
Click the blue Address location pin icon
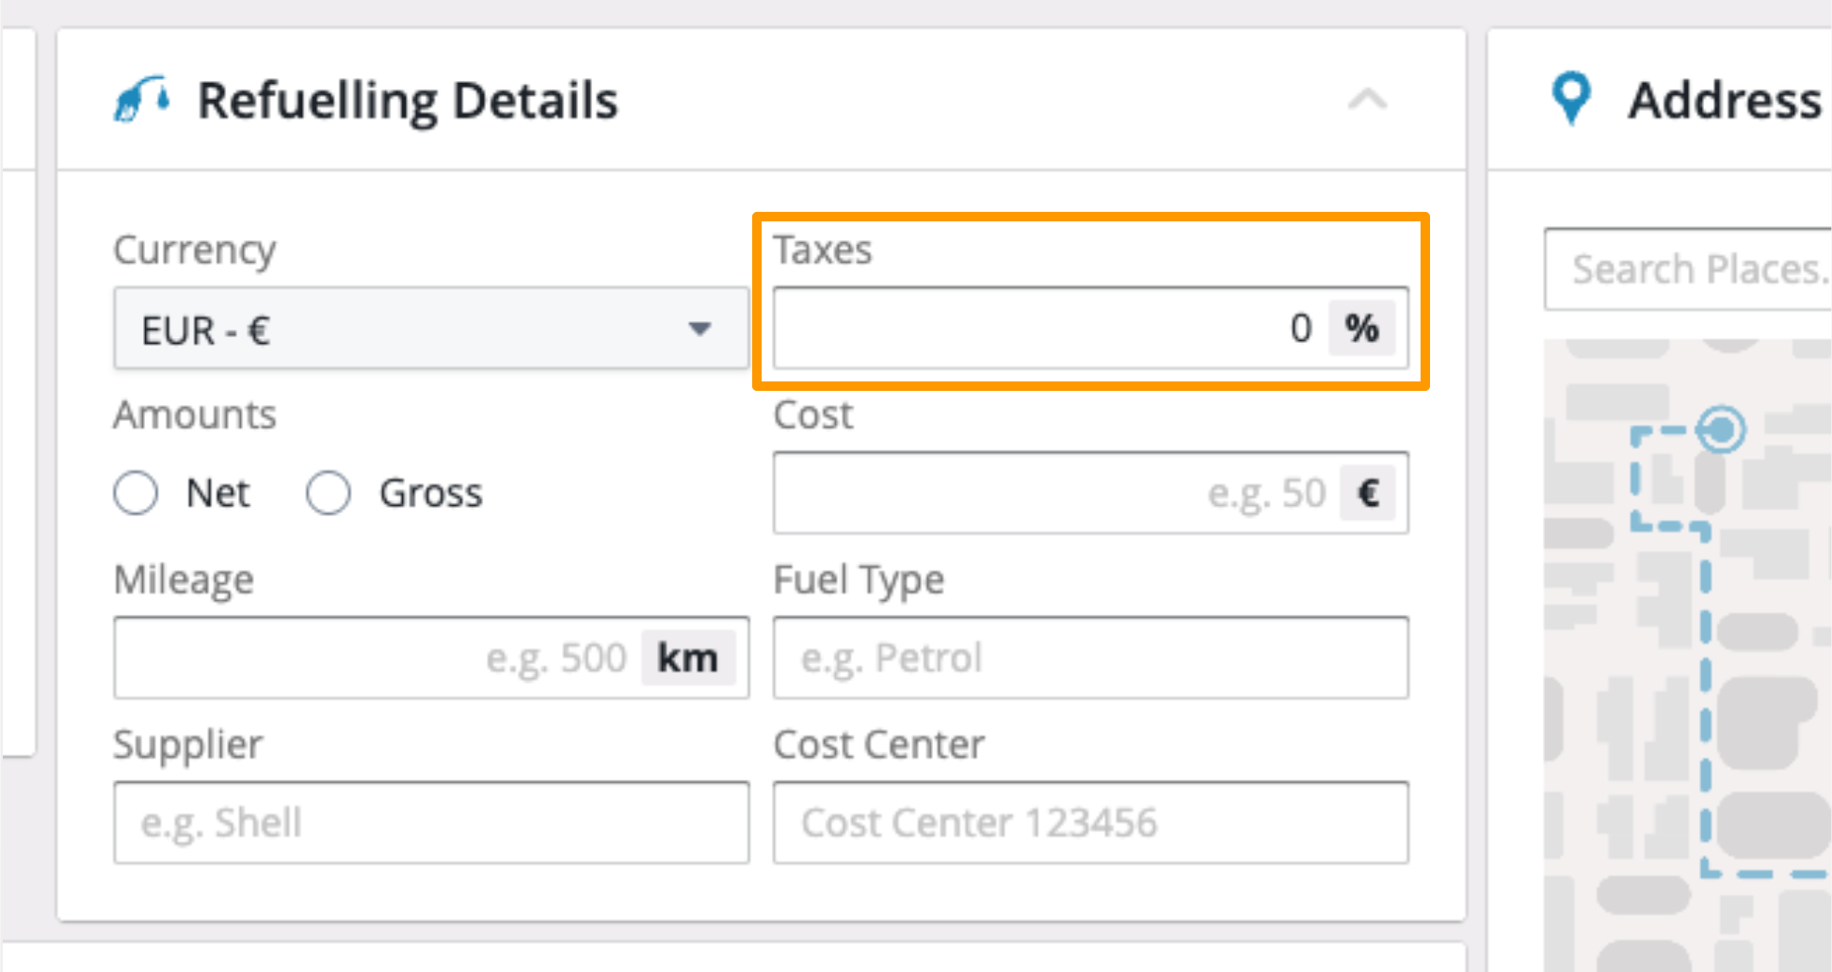(x=1570, y=98)
